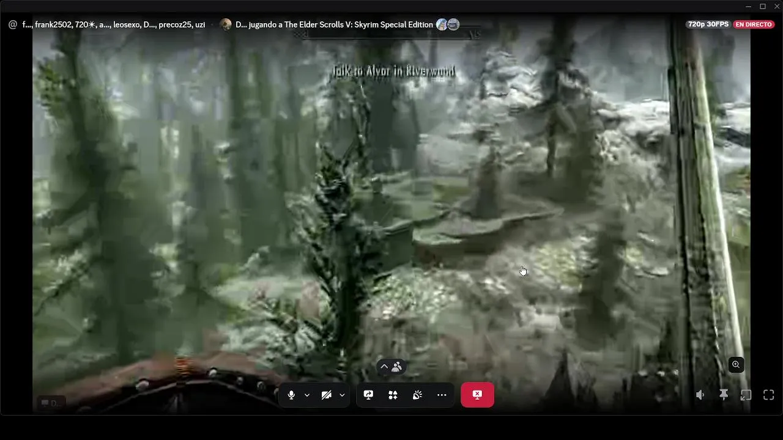
Task: Open more options ellipsis menu
Action: (x=442, y=395)
